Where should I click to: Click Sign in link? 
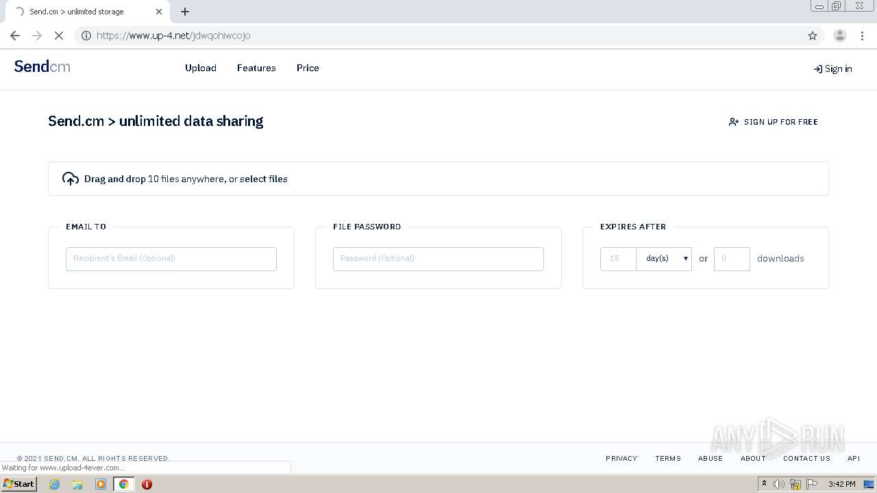tap(832, 68)
